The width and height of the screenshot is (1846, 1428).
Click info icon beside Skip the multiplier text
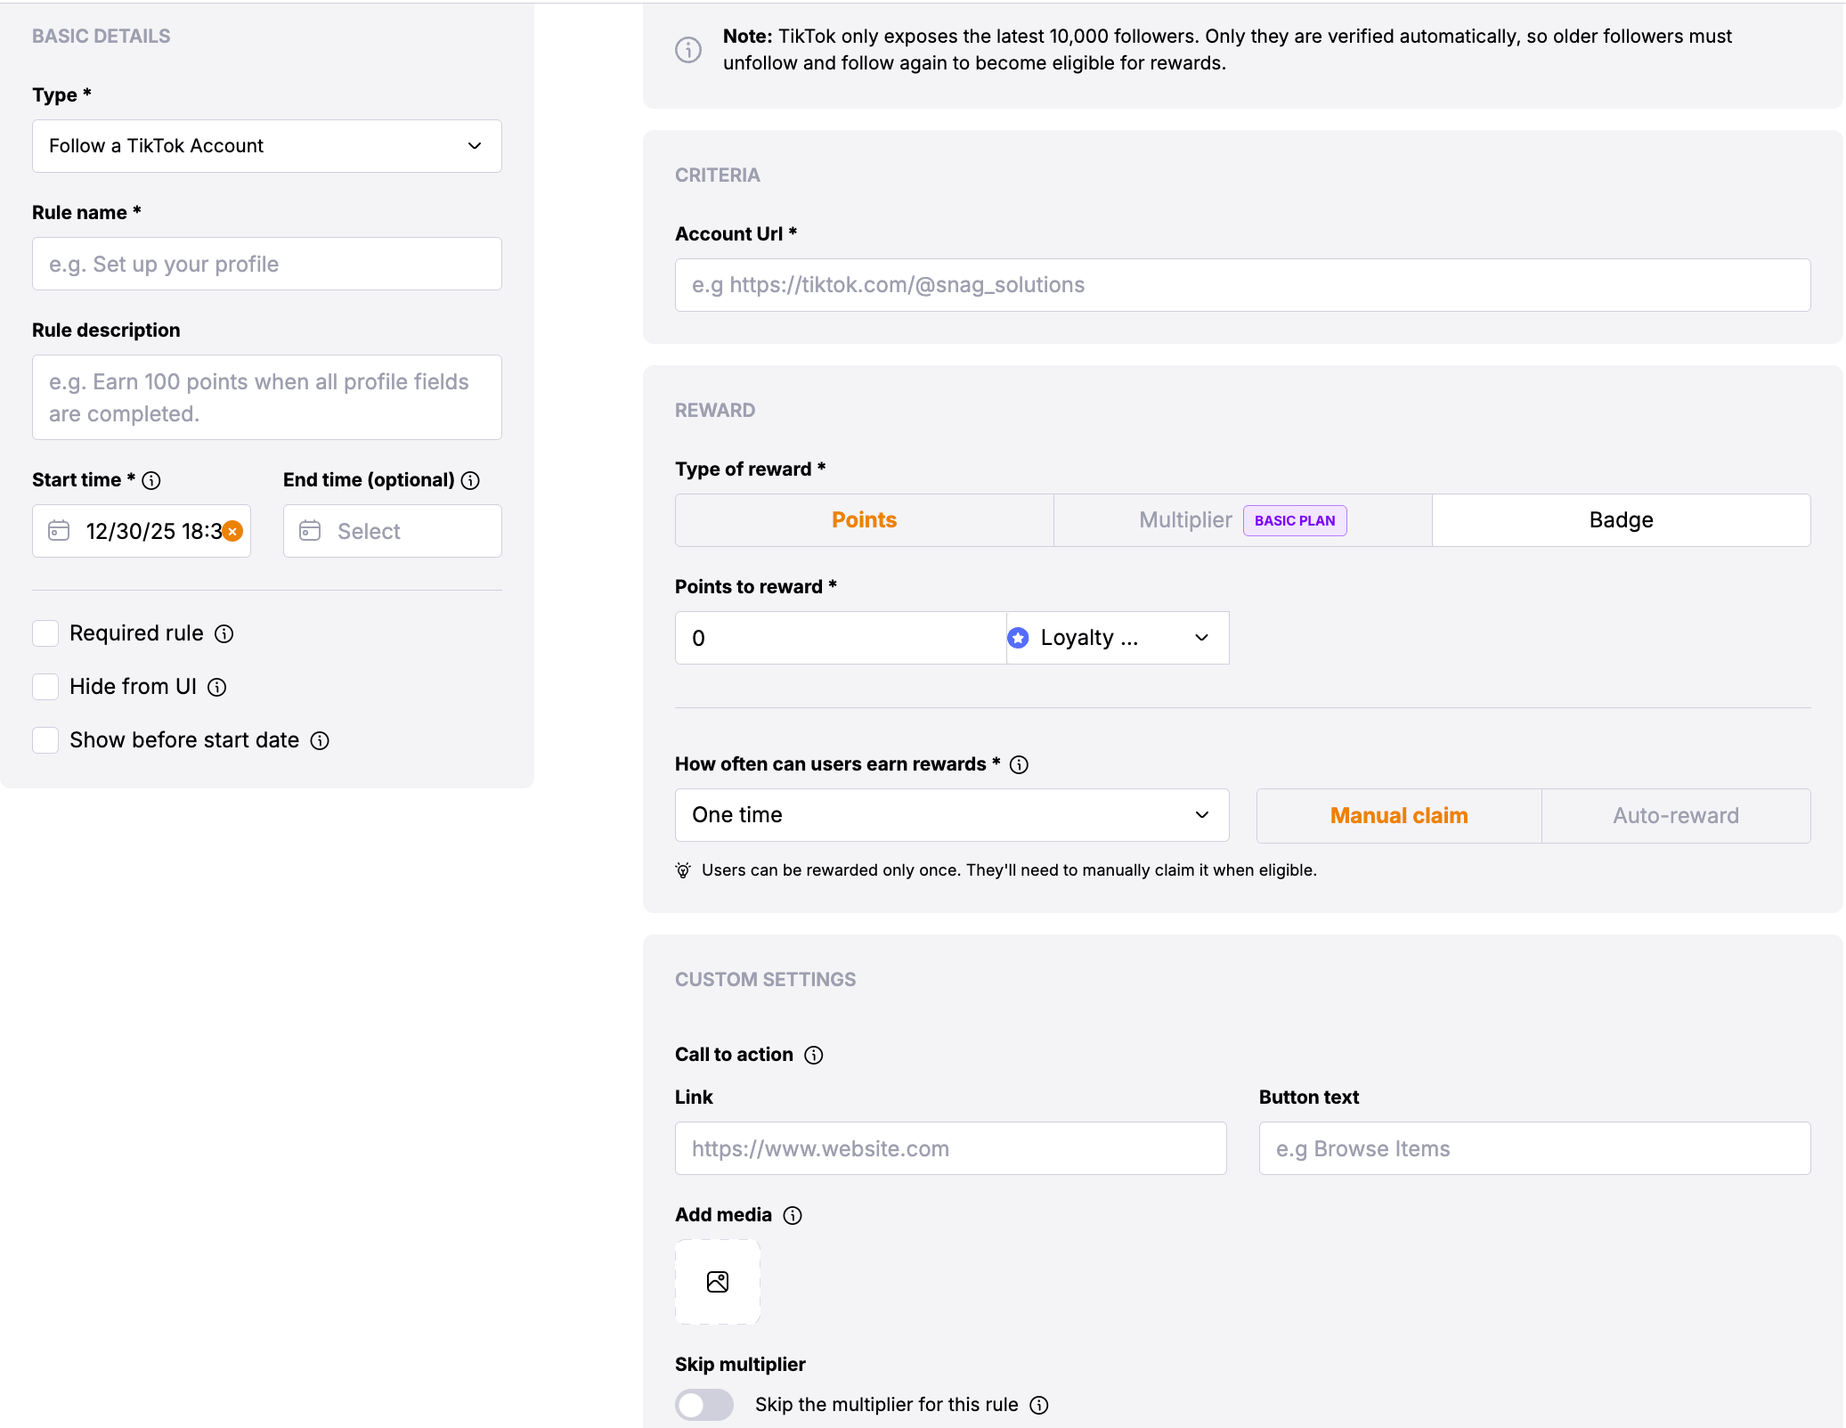tap(1038, 1405)
